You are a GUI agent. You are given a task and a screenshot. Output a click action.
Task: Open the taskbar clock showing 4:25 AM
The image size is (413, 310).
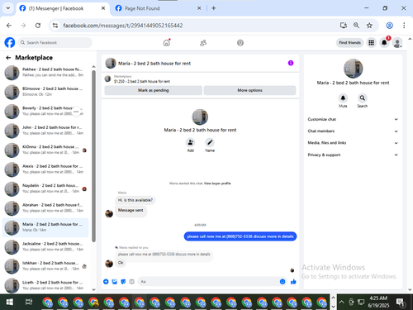click(x=378, y=302)
